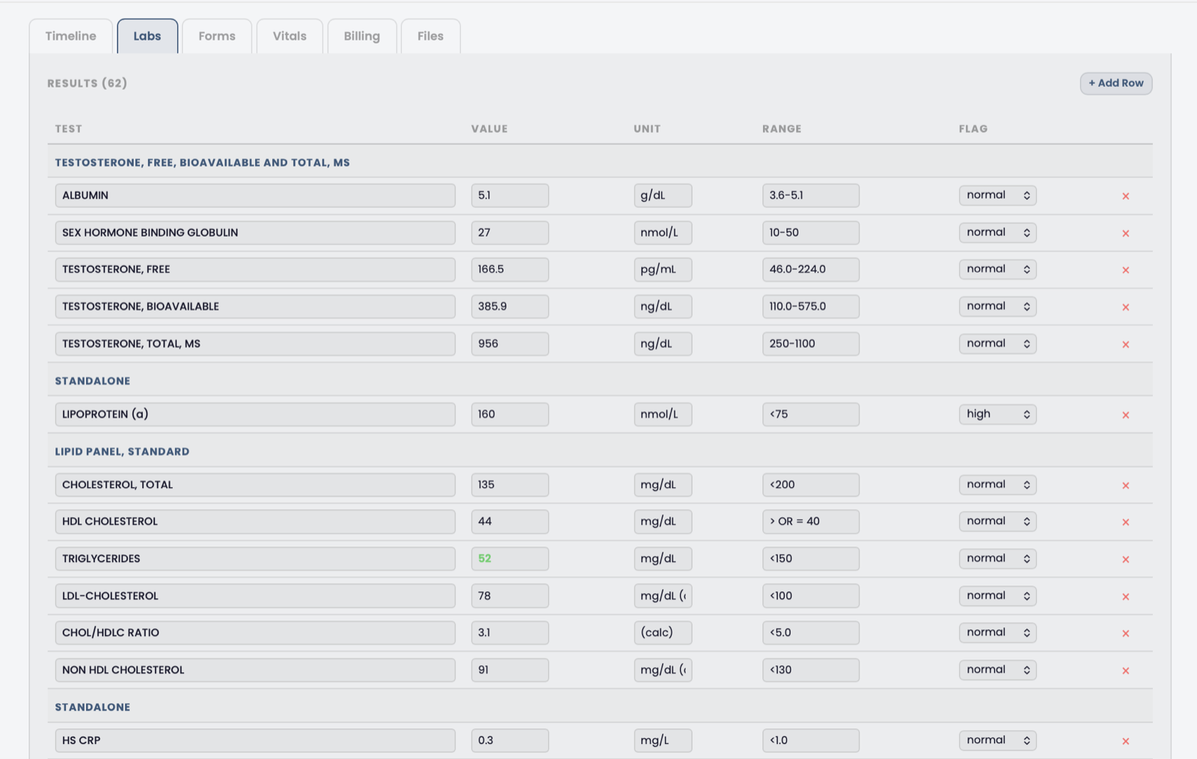Image resolution: width=1197 pixels, height=759 pixels.
Task: Edit HDL CHOLESTEROL range > OR = 40
Action: click(x=810, y=522)
